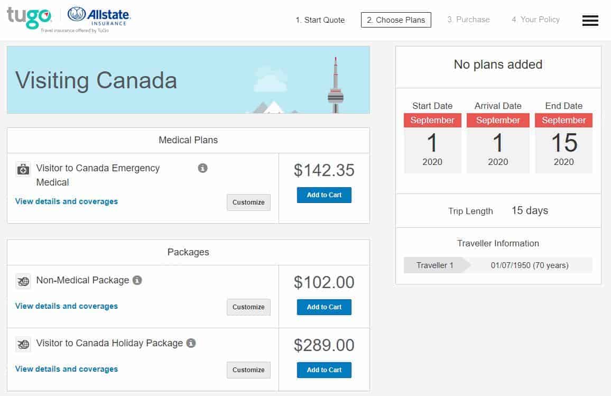Viewport: 611px width, 396px height.
Task: Click Traveller 1 in Traveller Information
Action: (x=434, y=265)
